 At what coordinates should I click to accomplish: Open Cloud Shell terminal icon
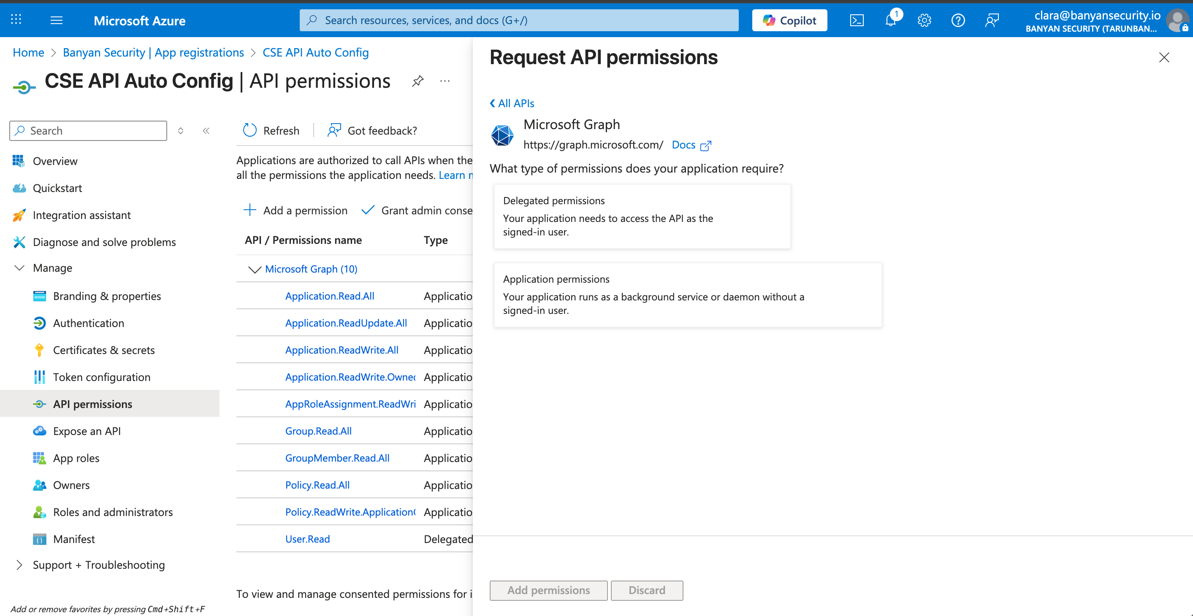tap(856, 20)
